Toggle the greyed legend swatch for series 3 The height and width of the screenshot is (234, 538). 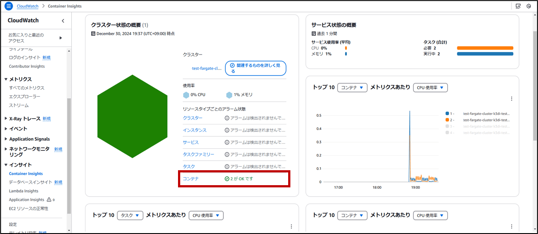pyautogui.click(x=447, y=126)
